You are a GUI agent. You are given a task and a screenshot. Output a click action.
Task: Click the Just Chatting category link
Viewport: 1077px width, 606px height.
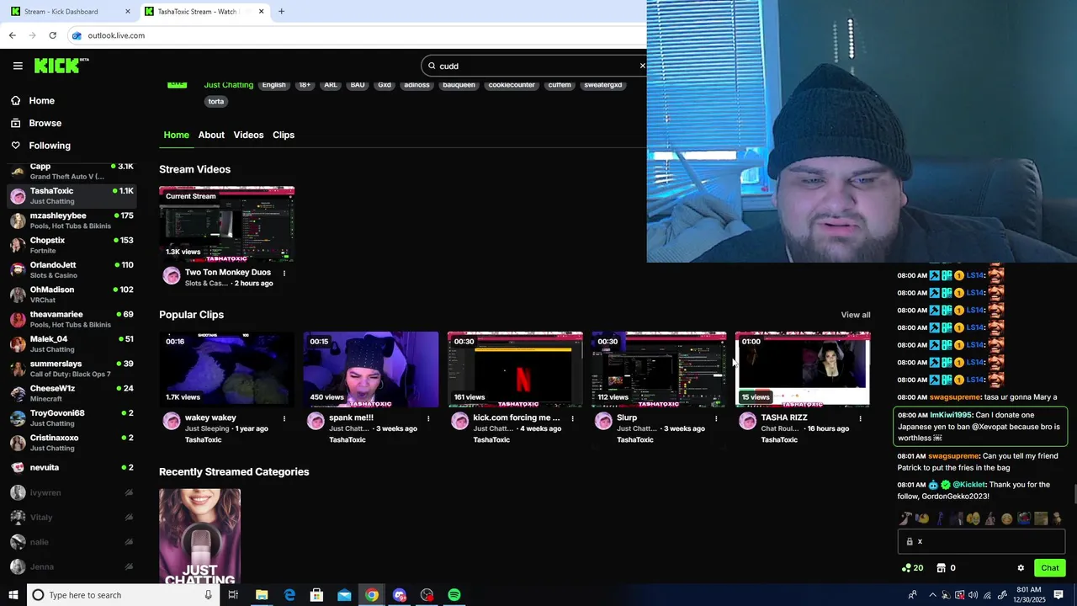228,85
